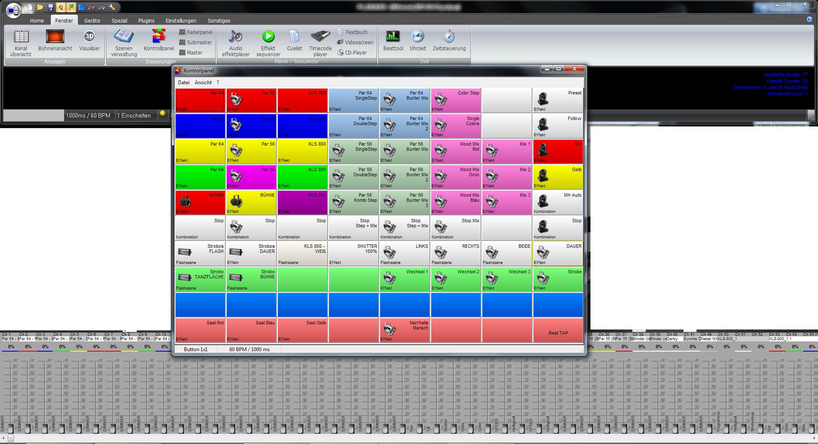Activate the Follow moving head button
The height and width of the screenshot is (444, 818).
pyautogui.click(x=558, y=126)
